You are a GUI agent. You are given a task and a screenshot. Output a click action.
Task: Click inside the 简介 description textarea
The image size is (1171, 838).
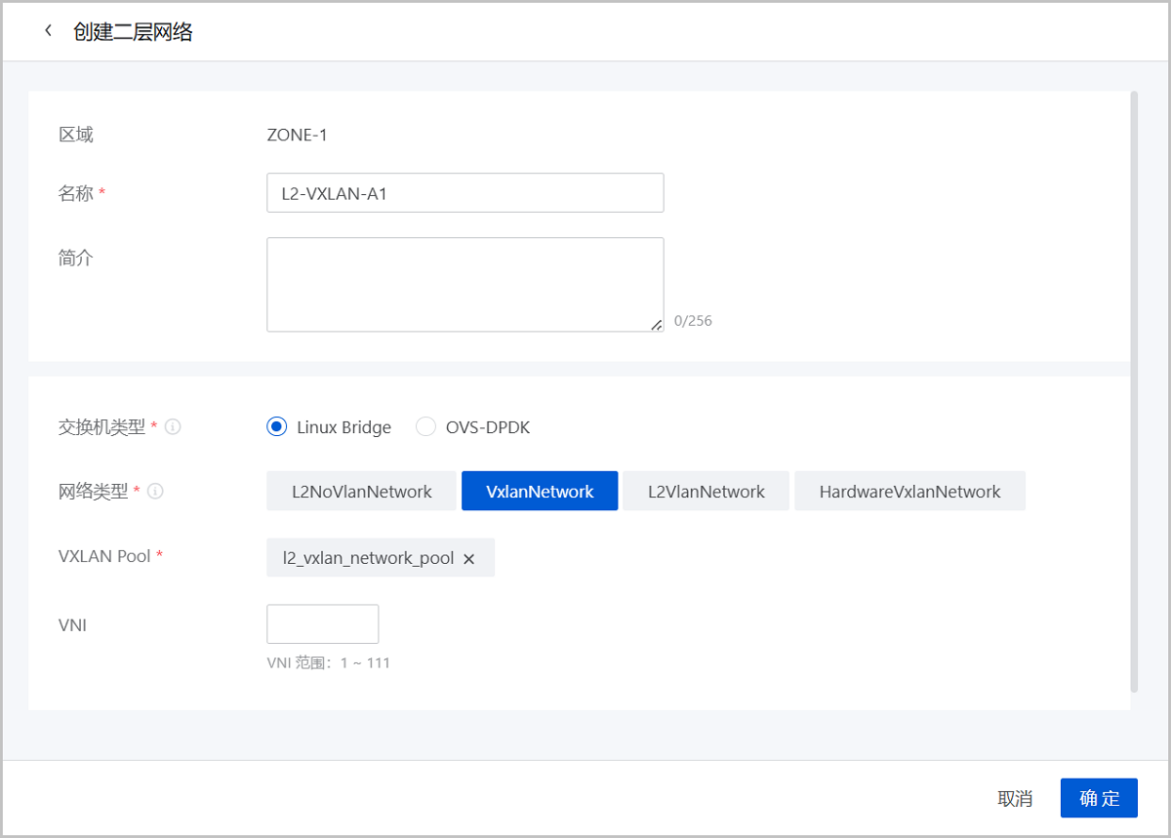coord(464,284)
